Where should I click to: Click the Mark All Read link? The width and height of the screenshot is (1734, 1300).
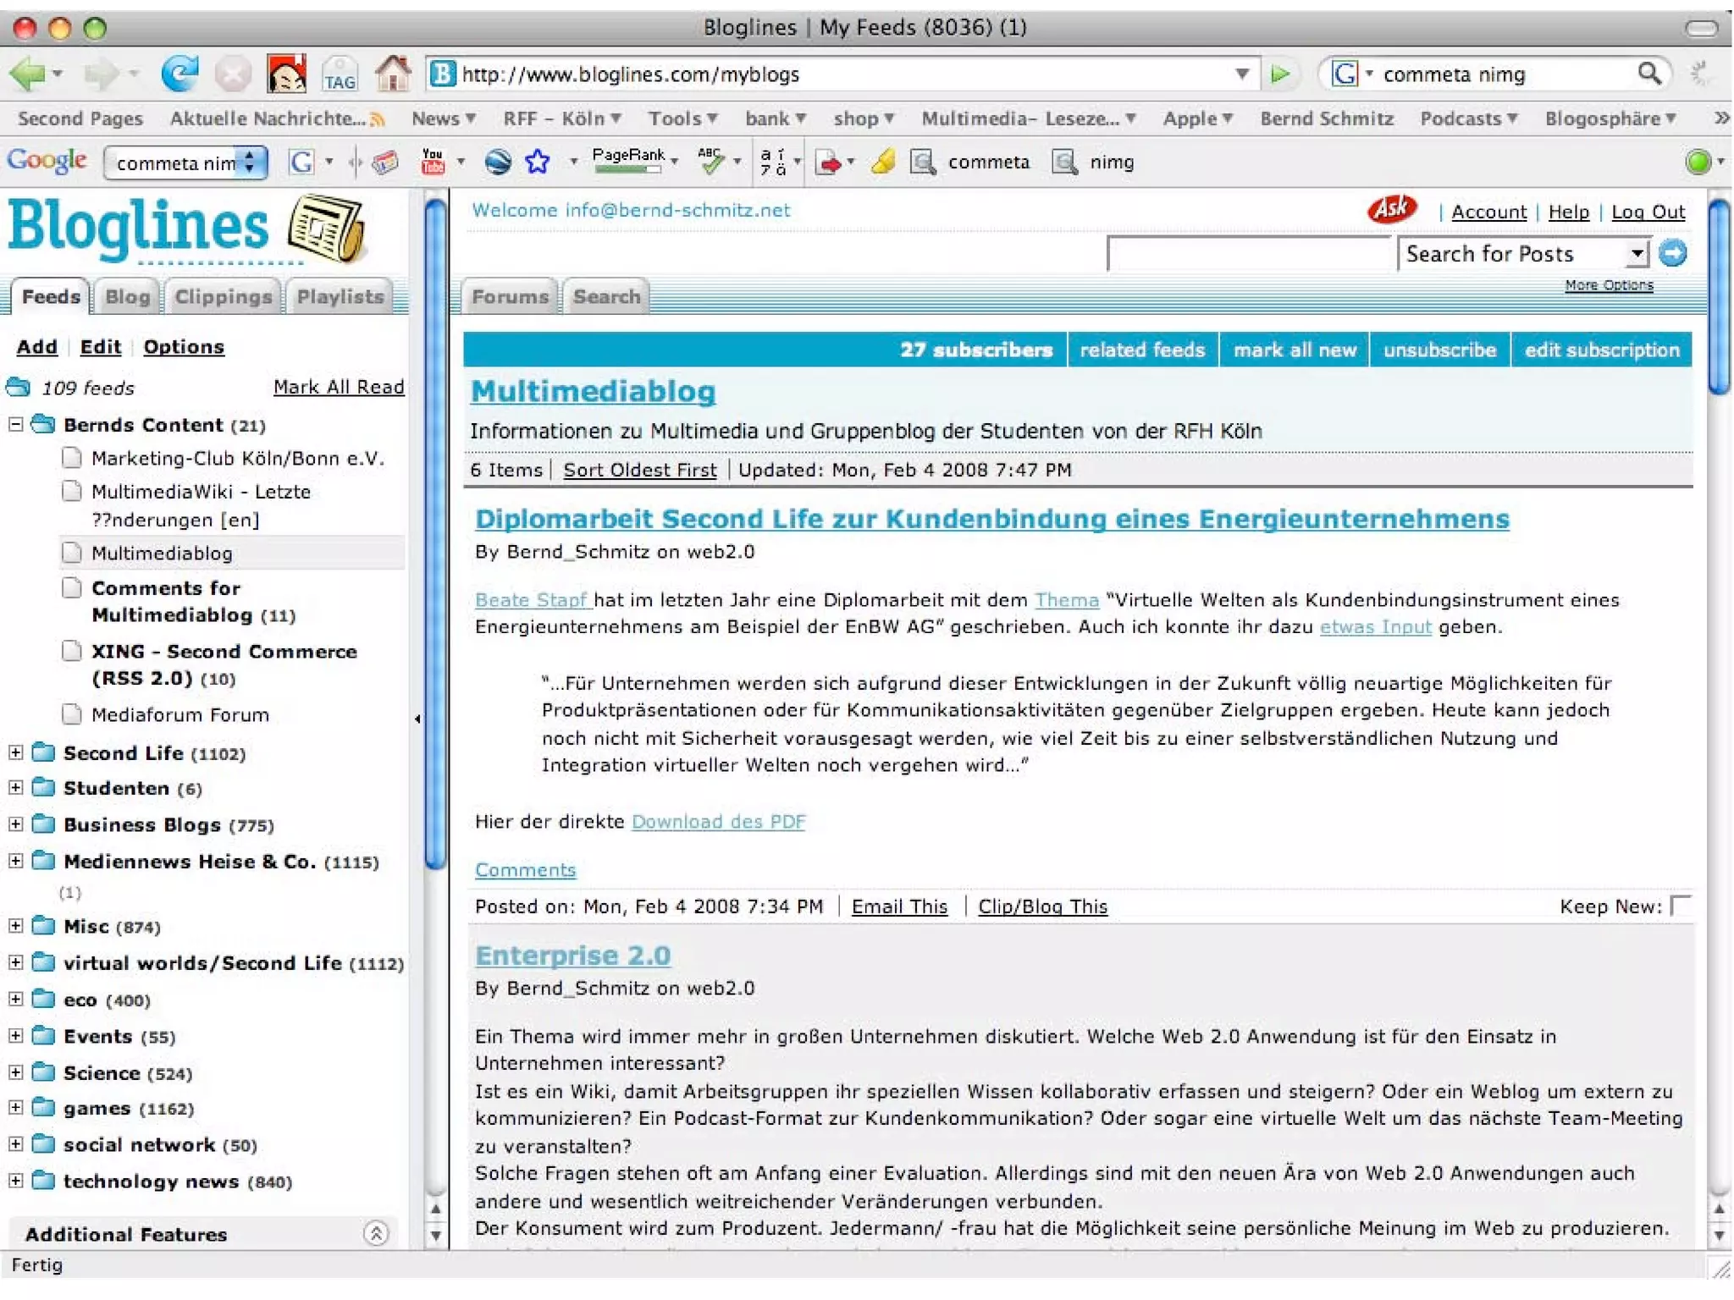pos(338,387)
